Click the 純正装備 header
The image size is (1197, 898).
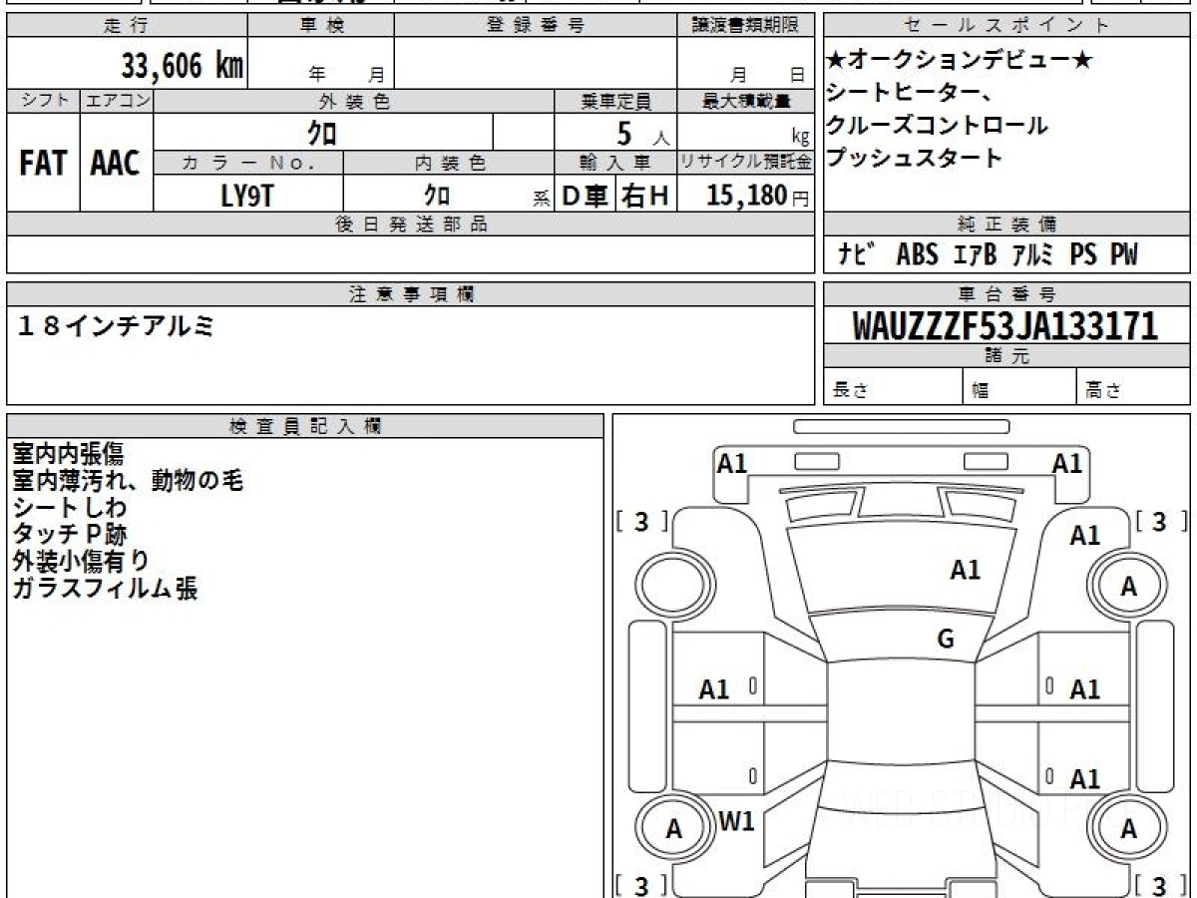click(1006, 224)
